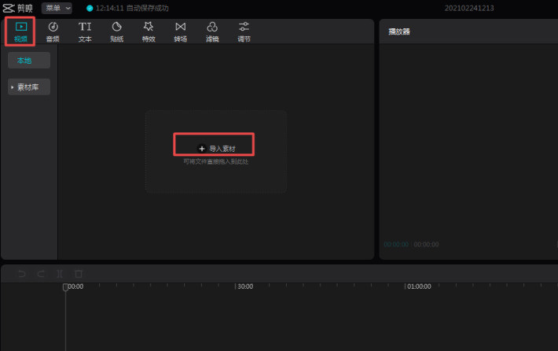Expand the 素材库 library section

(x=29, y=87)
